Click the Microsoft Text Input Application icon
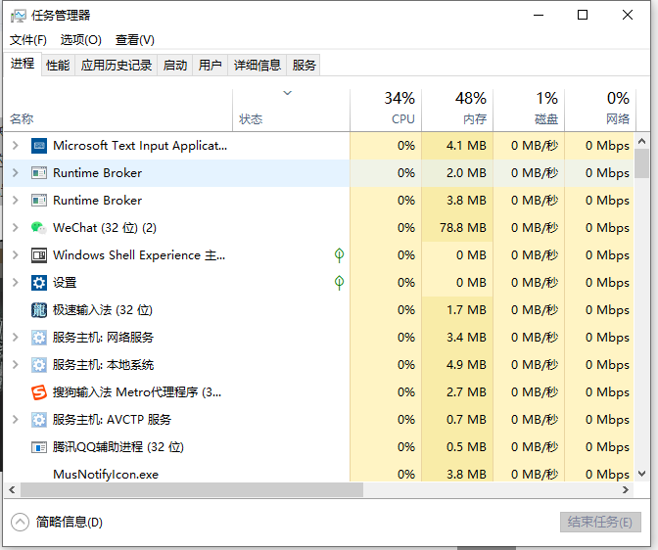658x550 pixels. [x=39, y=146]
